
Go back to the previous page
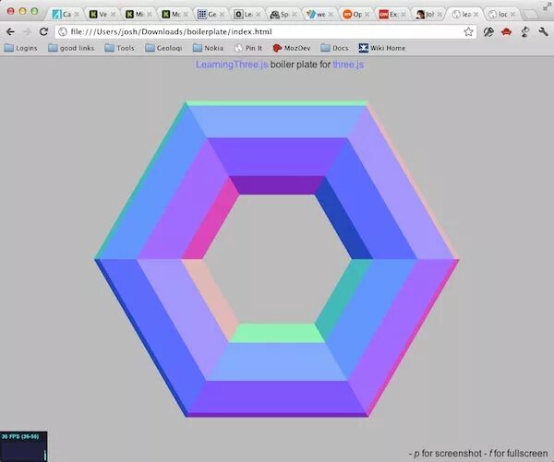click(10, 31)
